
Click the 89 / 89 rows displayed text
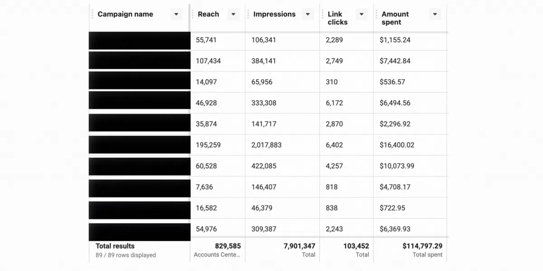click(126, 255)
